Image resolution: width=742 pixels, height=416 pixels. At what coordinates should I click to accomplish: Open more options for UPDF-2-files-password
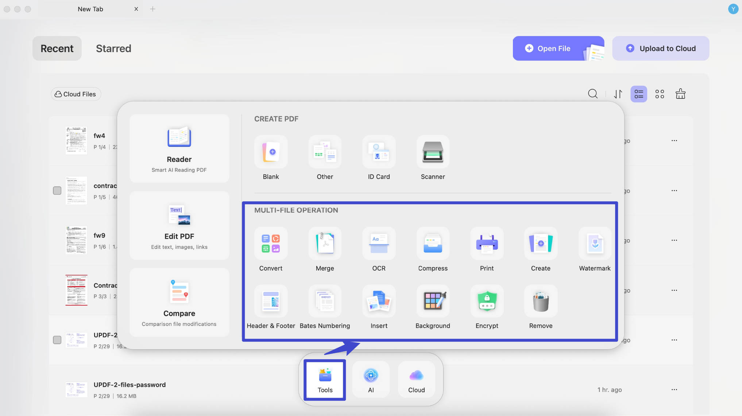[x=674, y=390]
